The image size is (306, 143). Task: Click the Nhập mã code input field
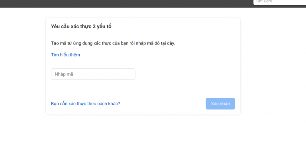click(93, 74)
